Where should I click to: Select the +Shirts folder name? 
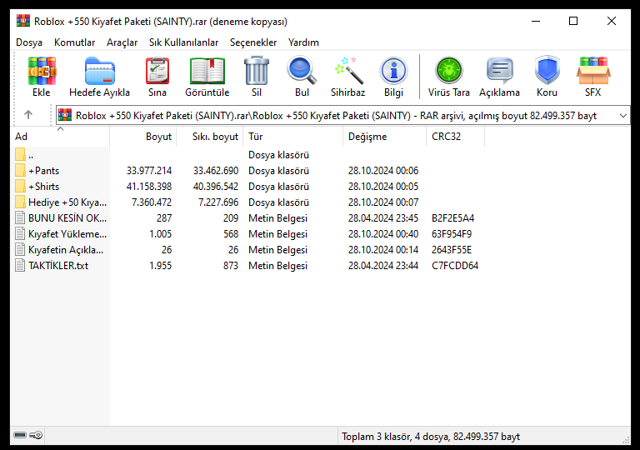pos(43,186)
